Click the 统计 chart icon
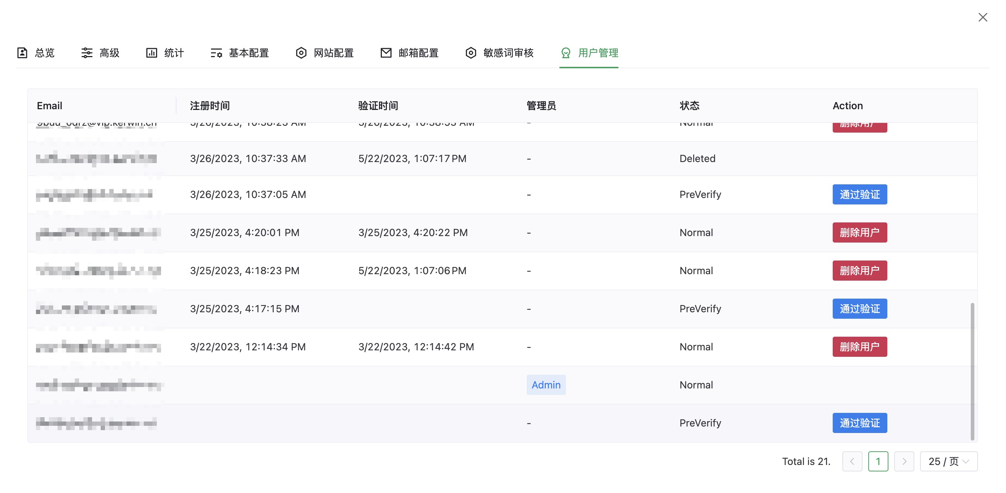 [151, 53]
